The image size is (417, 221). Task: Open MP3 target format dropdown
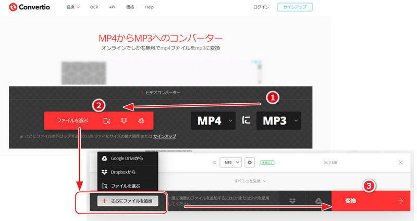tap(278, 121)
